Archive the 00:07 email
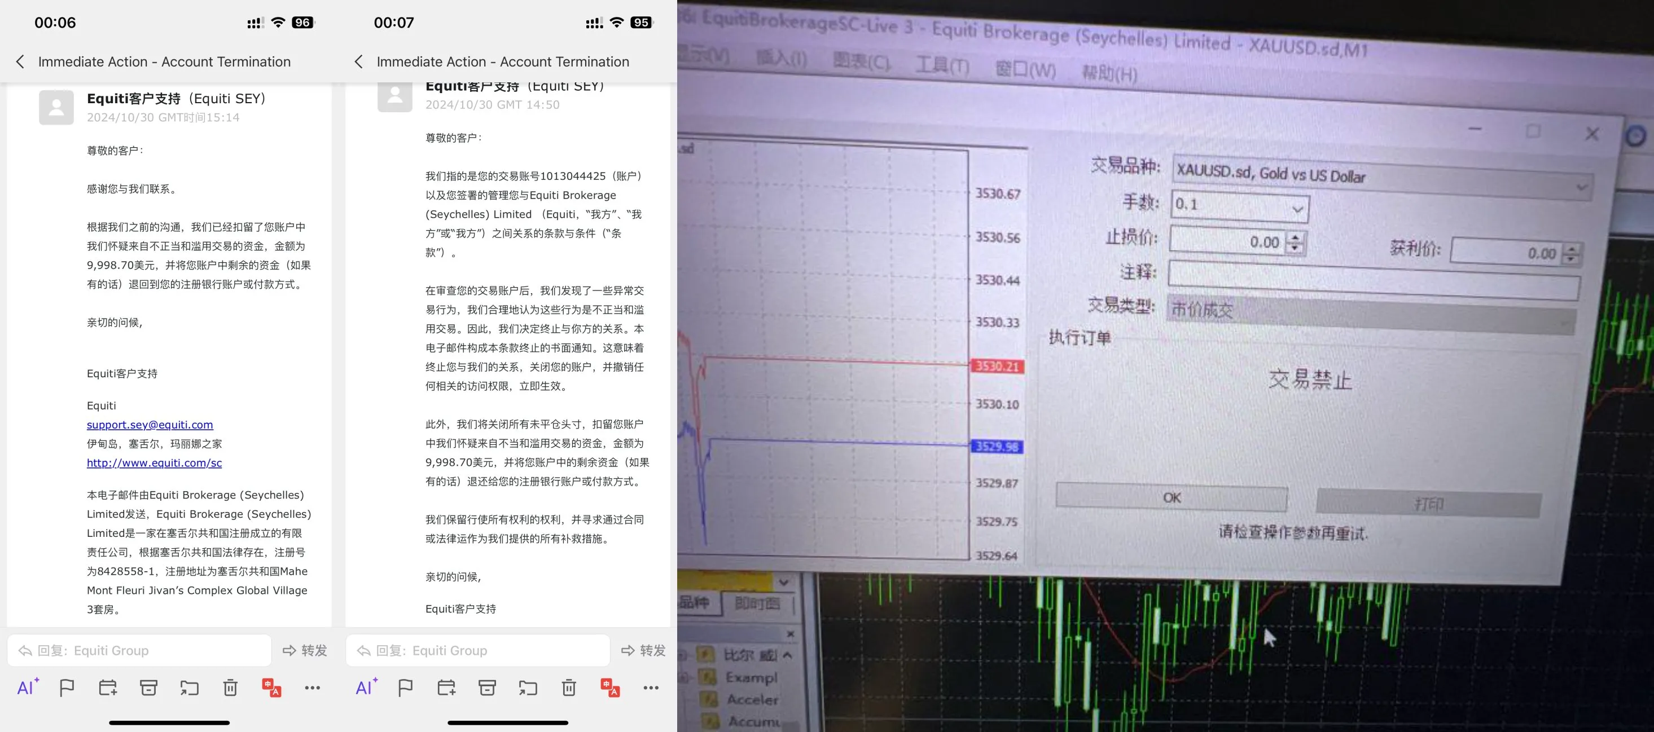The width and height of the screenshot is (1654, 732). (x=488, y=688)
